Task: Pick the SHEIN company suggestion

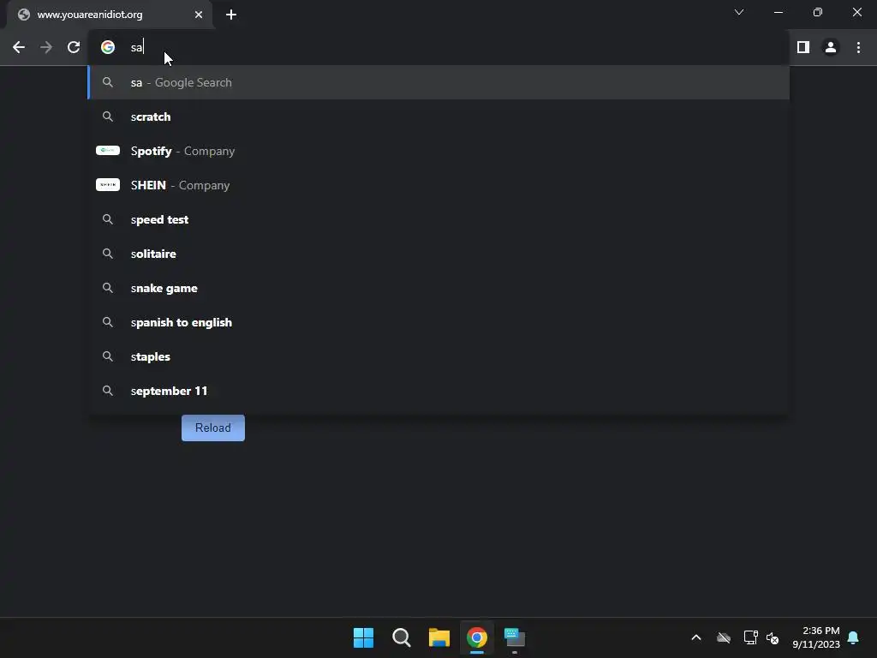Action: point(438,185)
